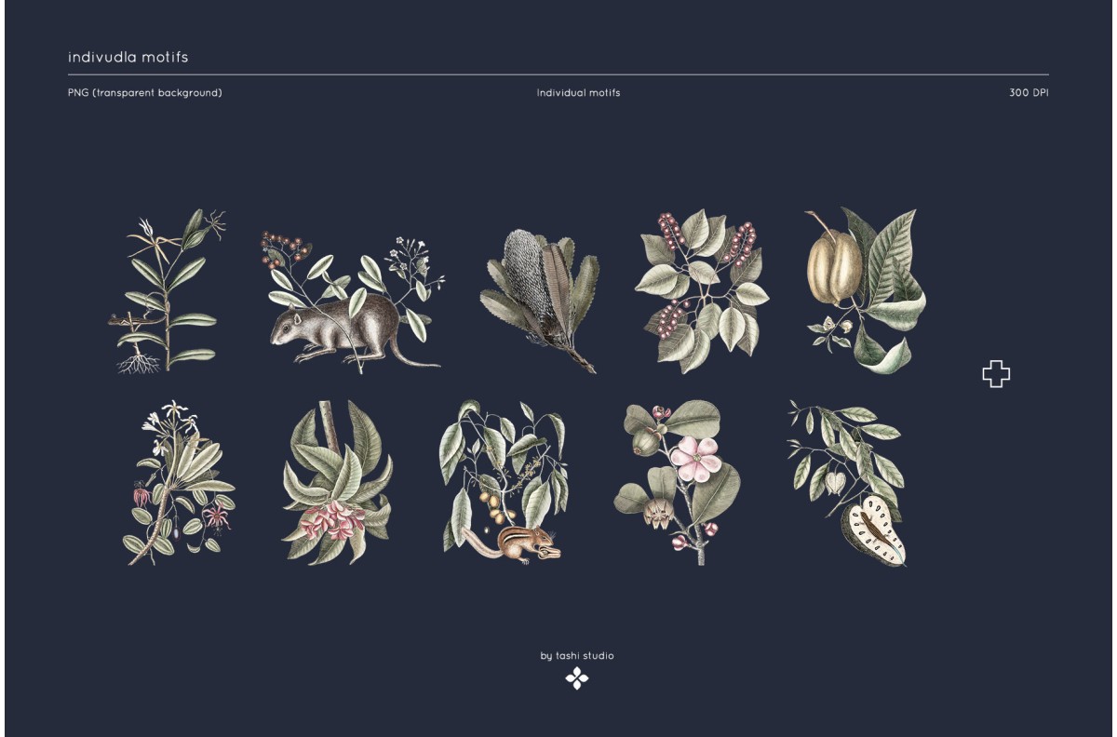Click the 'indivudla motifs' title
Image resolution: width=1117 pixels, height=737 pixels.
pos(128,57)
